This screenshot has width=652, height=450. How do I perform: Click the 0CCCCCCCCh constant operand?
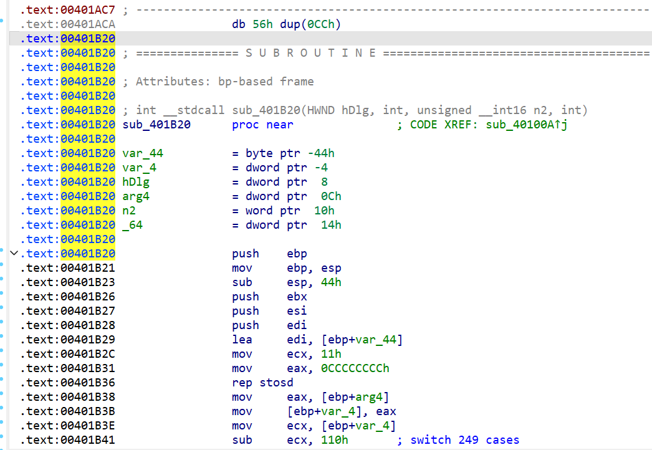click(x=355, y=368)
